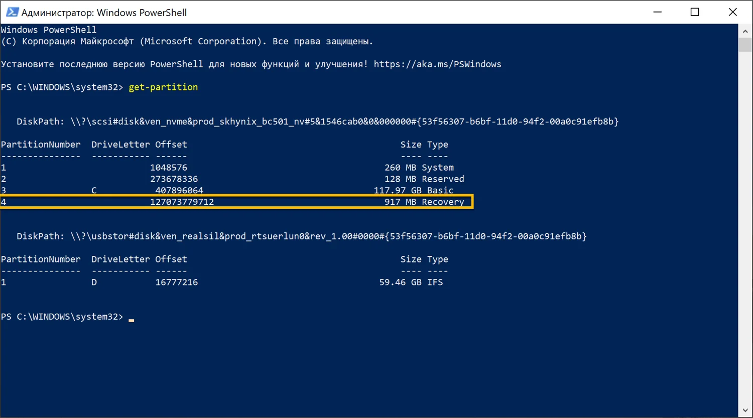Viewport: 753px width, 418px height.
Task: Click drive letter D in second table
Action: 94,282
